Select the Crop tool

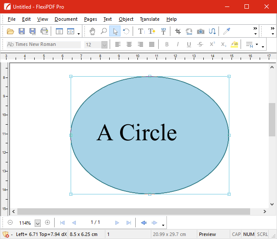[178, 31]
